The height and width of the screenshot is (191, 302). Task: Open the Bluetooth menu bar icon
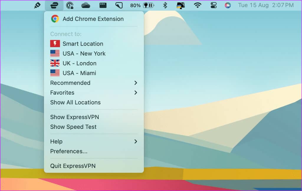pyautogui.click(x=165, y=5)
